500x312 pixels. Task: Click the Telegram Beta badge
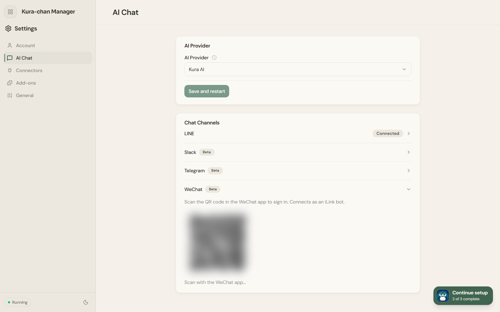pos(215,171)
